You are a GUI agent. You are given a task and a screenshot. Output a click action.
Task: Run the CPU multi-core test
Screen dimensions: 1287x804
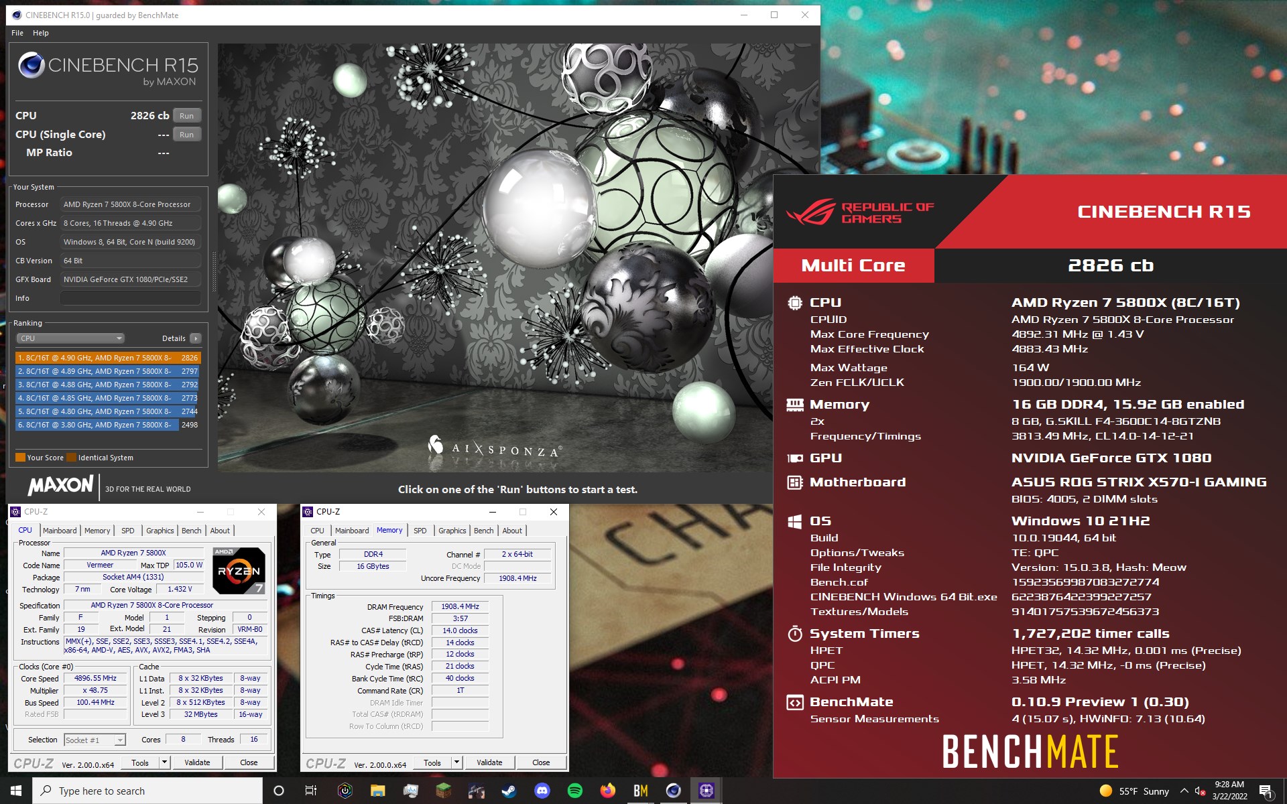click(187, 116)
